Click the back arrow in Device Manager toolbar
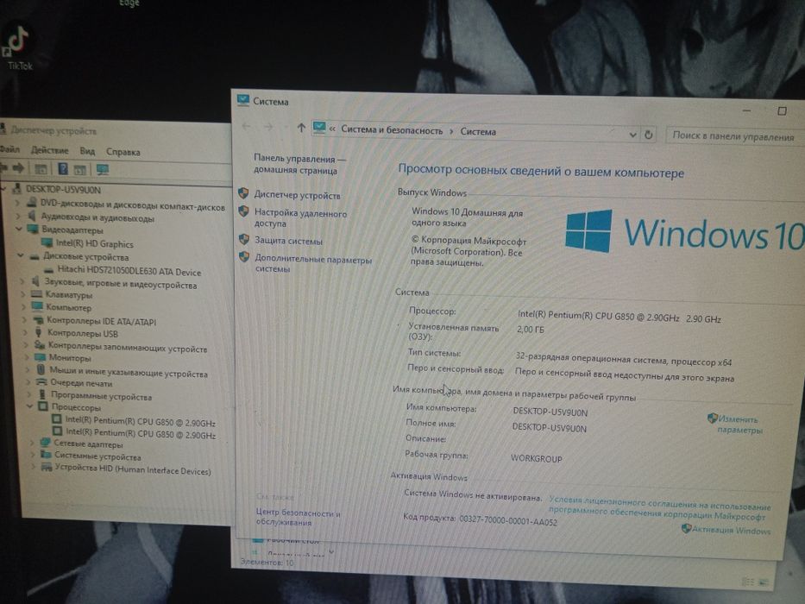Image resolution: width=805 pixels, height=604 pixels. (x=3, y=167)
